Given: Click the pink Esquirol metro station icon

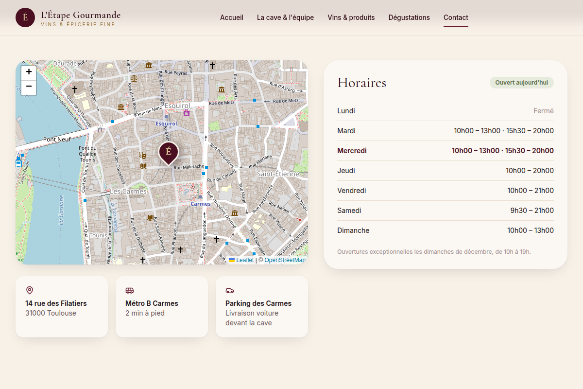Looking at the screenshot, I should point(187,112).
